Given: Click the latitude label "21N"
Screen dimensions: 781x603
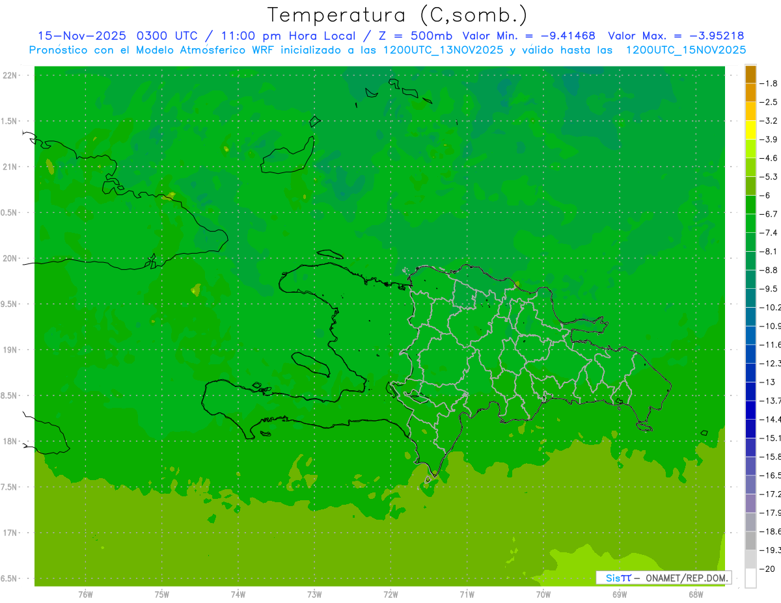Looking at the screenshot, I should 10,167.
